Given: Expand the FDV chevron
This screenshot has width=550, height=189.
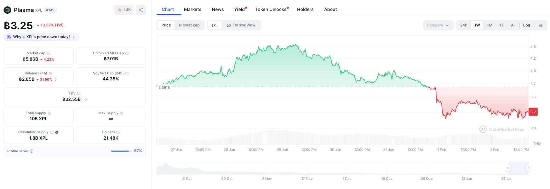Looking at the screenshot, I should pyautogui.click(x=86, y=99).
